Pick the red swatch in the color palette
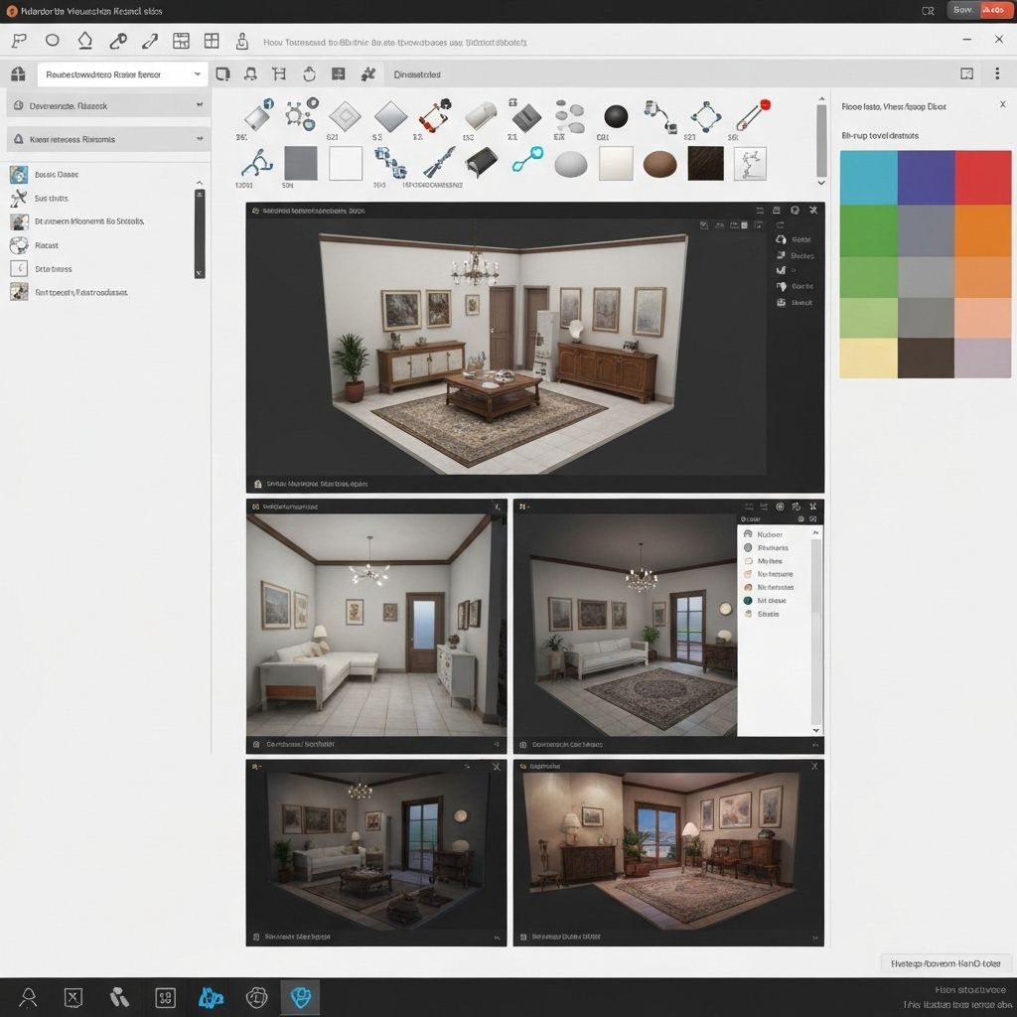This screenshot has width=1017, height=1017. tap(982, 177)
